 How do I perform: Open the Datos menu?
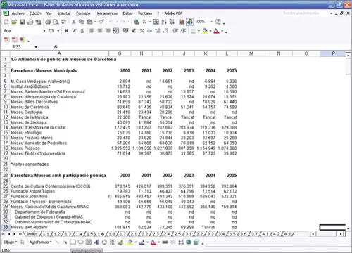[127, 13]
